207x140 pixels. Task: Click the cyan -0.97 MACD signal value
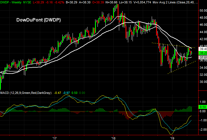(67, 92)
